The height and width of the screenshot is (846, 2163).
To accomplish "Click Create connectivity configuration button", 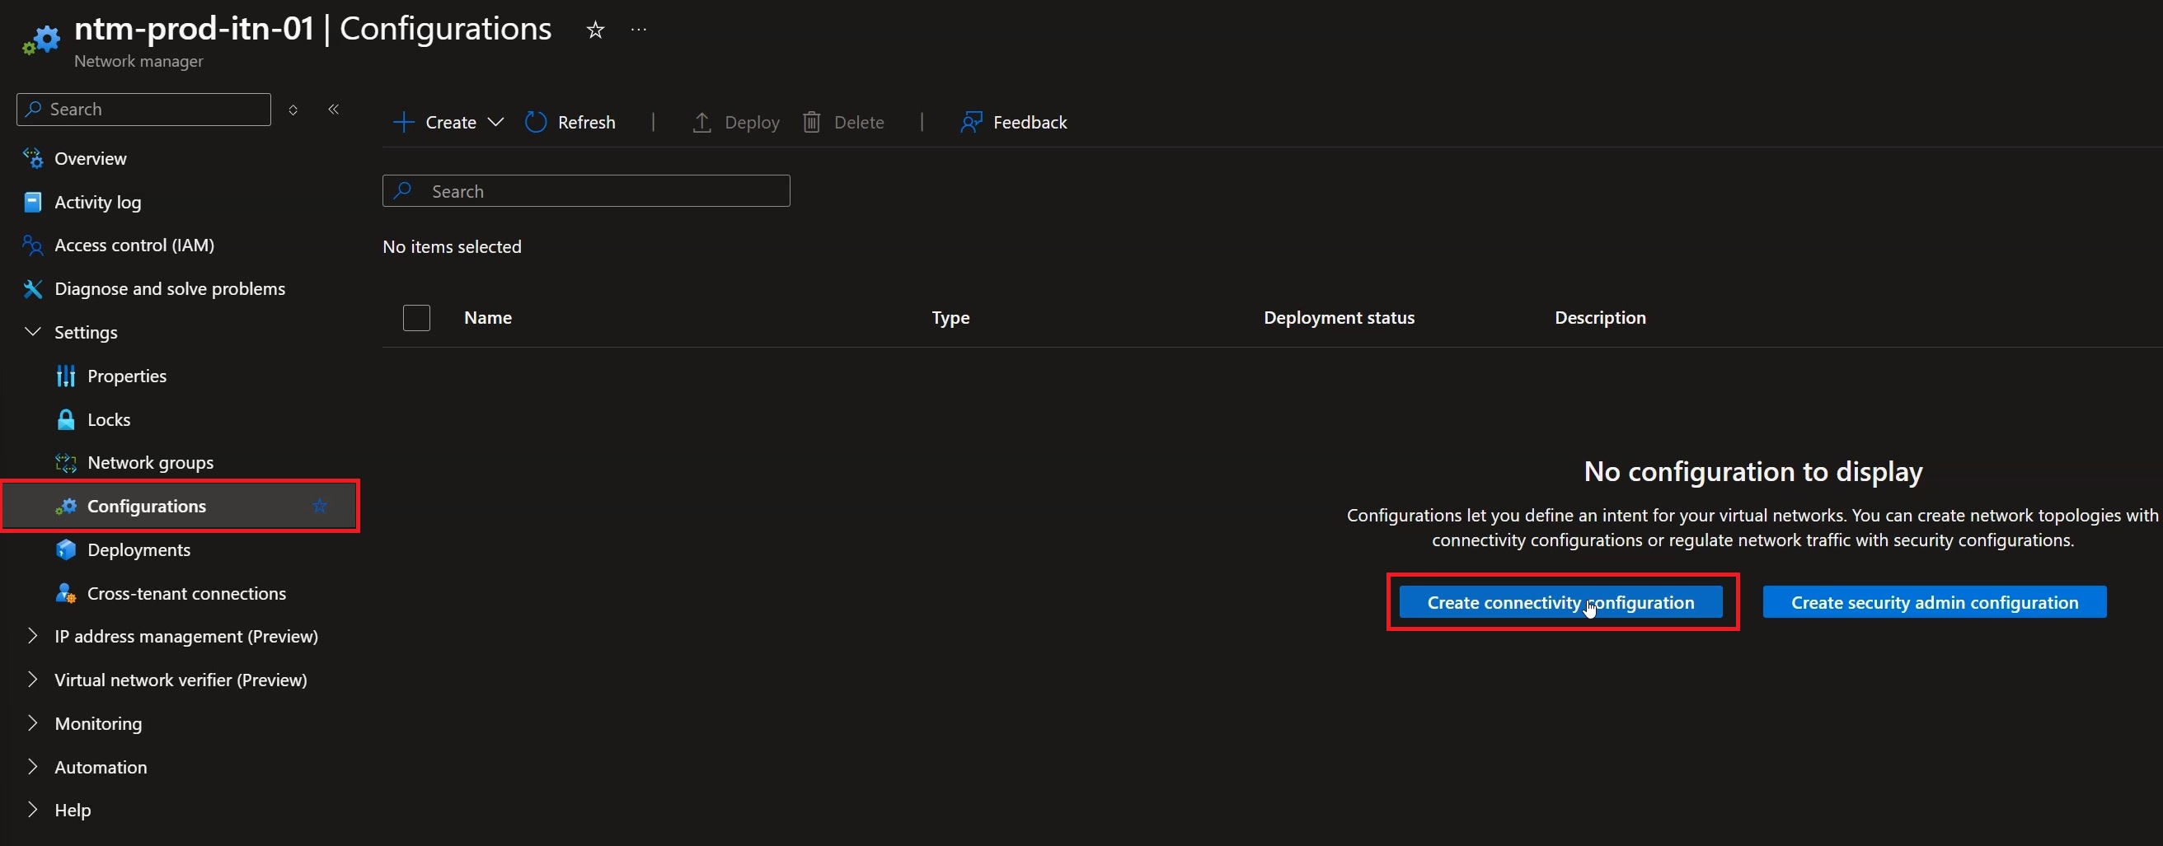I will coord(1560,602).
